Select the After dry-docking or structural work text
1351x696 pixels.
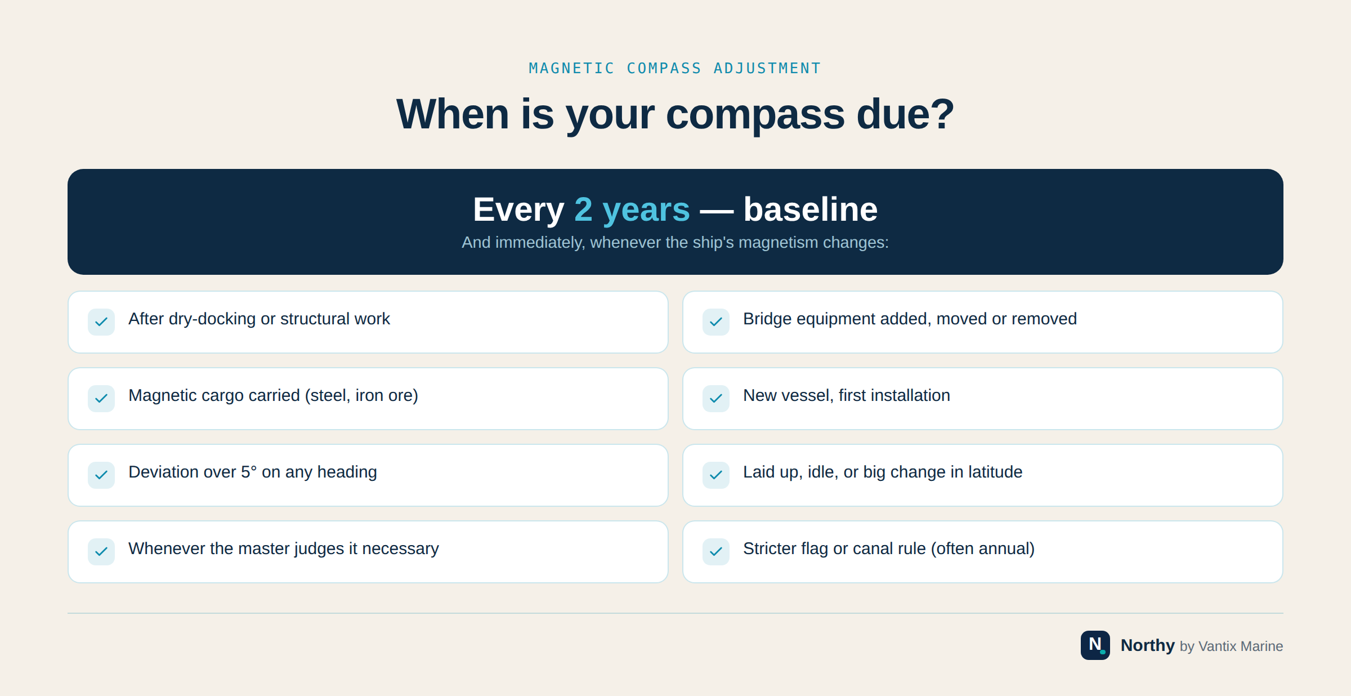pyautogui.click(x=259, y=319)
